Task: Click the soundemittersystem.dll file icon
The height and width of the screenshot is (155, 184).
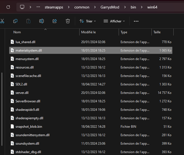Action: [x=12, y=135]
